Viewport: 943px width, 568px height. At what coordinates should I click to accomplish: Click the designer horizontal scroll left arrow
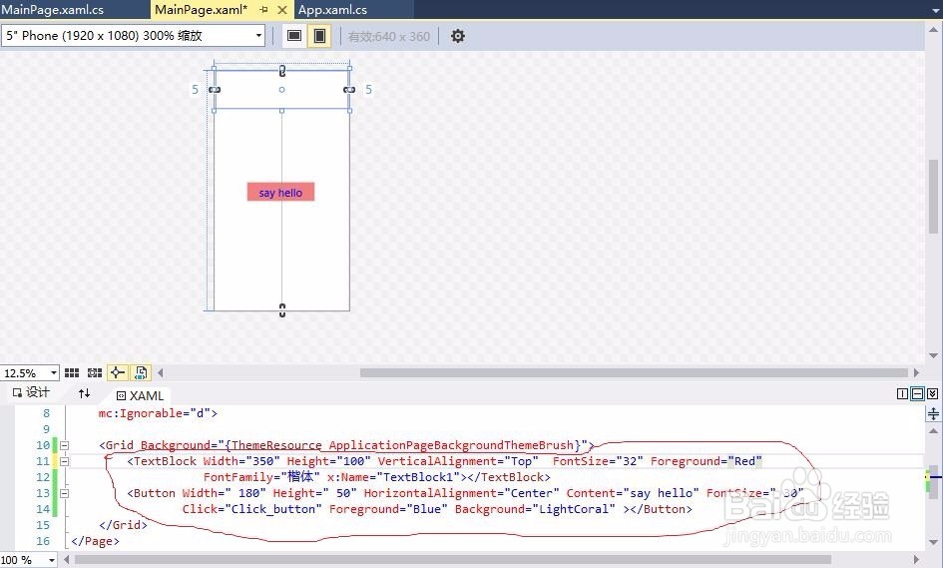160,373
